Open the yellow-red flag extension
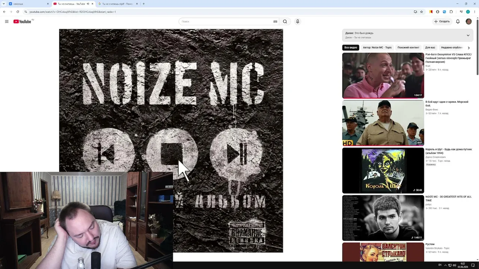The width and height of the screenshot is (479, 269). pos(431,12)
